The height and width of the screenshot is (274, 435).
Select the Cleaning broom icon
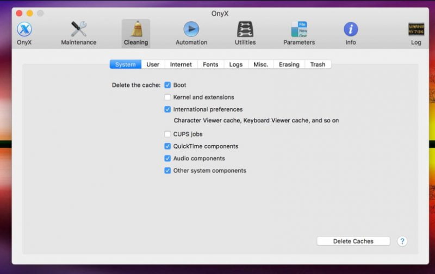(x=136, y=29)
